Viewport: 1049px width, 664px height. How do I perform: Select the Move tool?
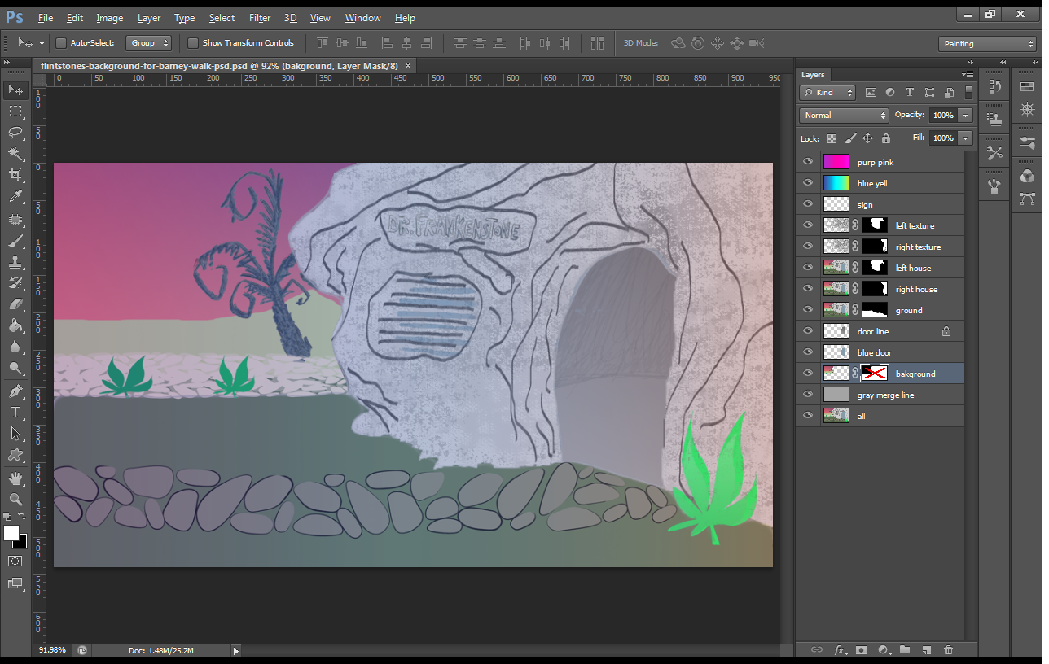coord(15,90)
